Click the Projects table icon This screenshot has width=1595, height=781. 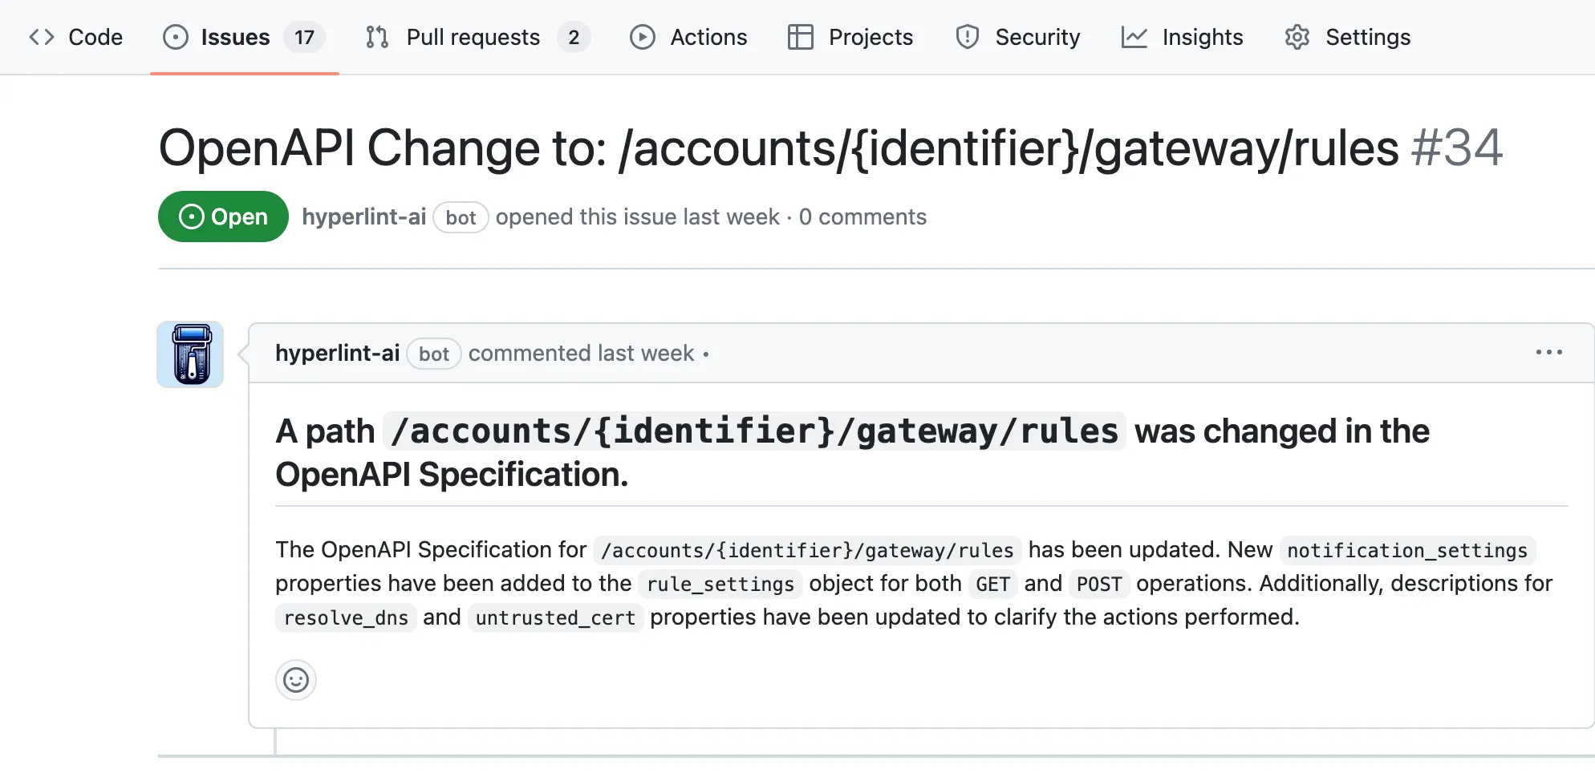point(800,37)
